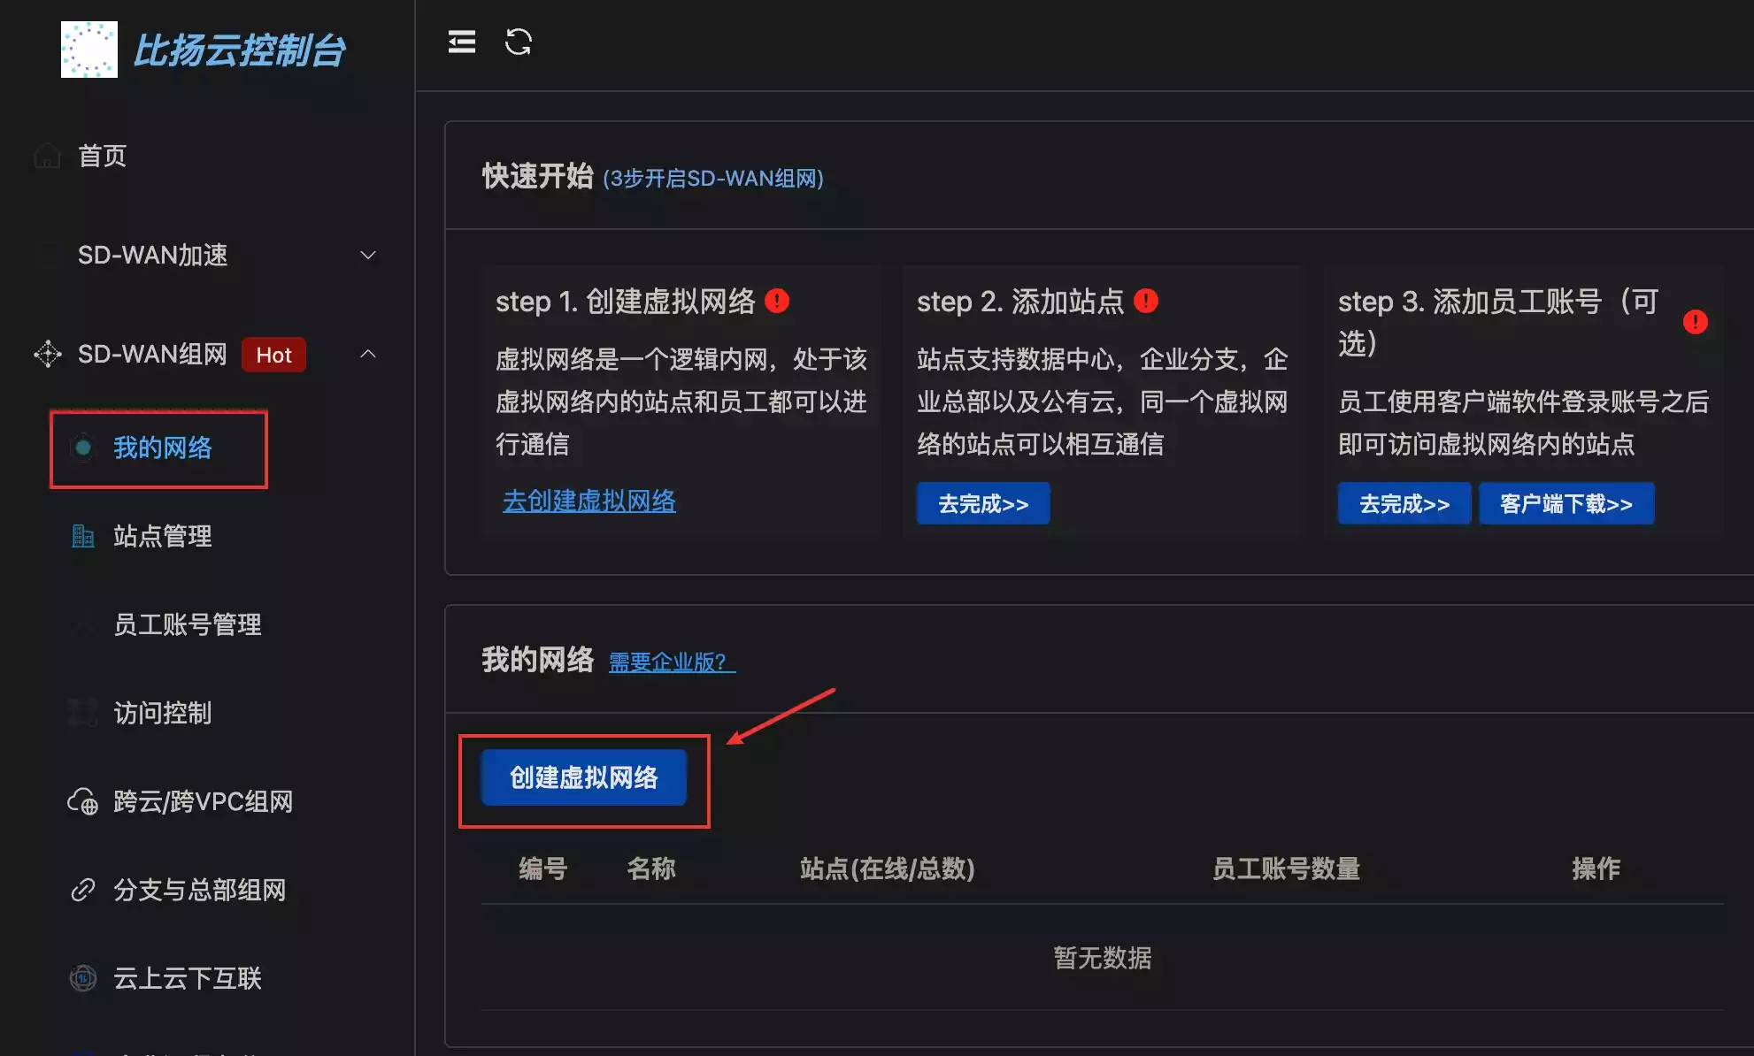Click the 创建虚拟网络 blue button
The height and width of the screenshot is (1056, 1754).
[583, 777]
